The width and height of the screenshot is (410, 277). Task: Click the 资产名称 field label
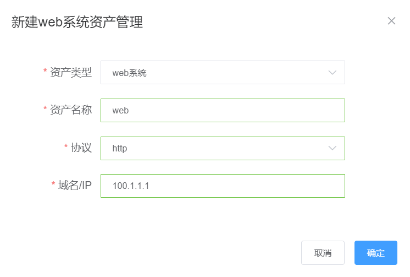tap(71, 110)
